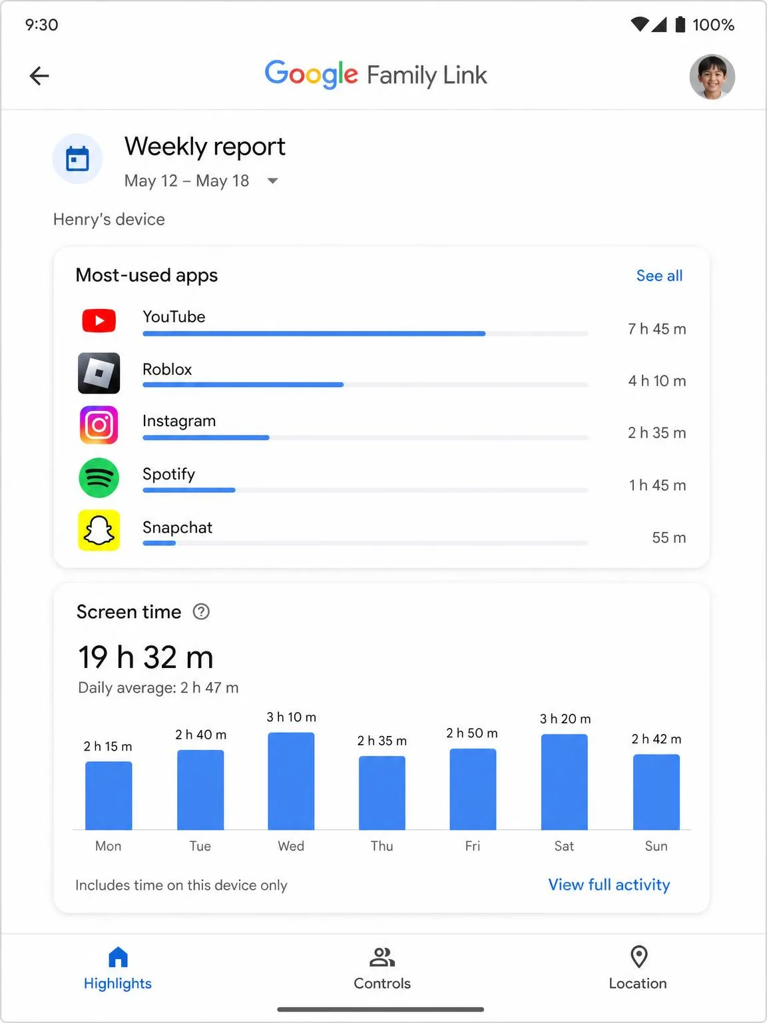Select the Monday screen time bar

click(x=109, y=795)
